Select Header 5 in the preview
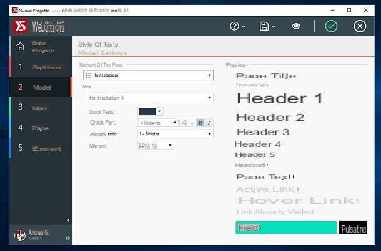The height and width of the screenshot is (251, 381). [255, 155]
